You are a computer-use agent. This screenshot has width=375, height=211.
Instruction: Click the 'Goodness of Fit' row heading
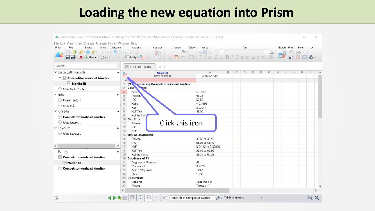(138, 158)
